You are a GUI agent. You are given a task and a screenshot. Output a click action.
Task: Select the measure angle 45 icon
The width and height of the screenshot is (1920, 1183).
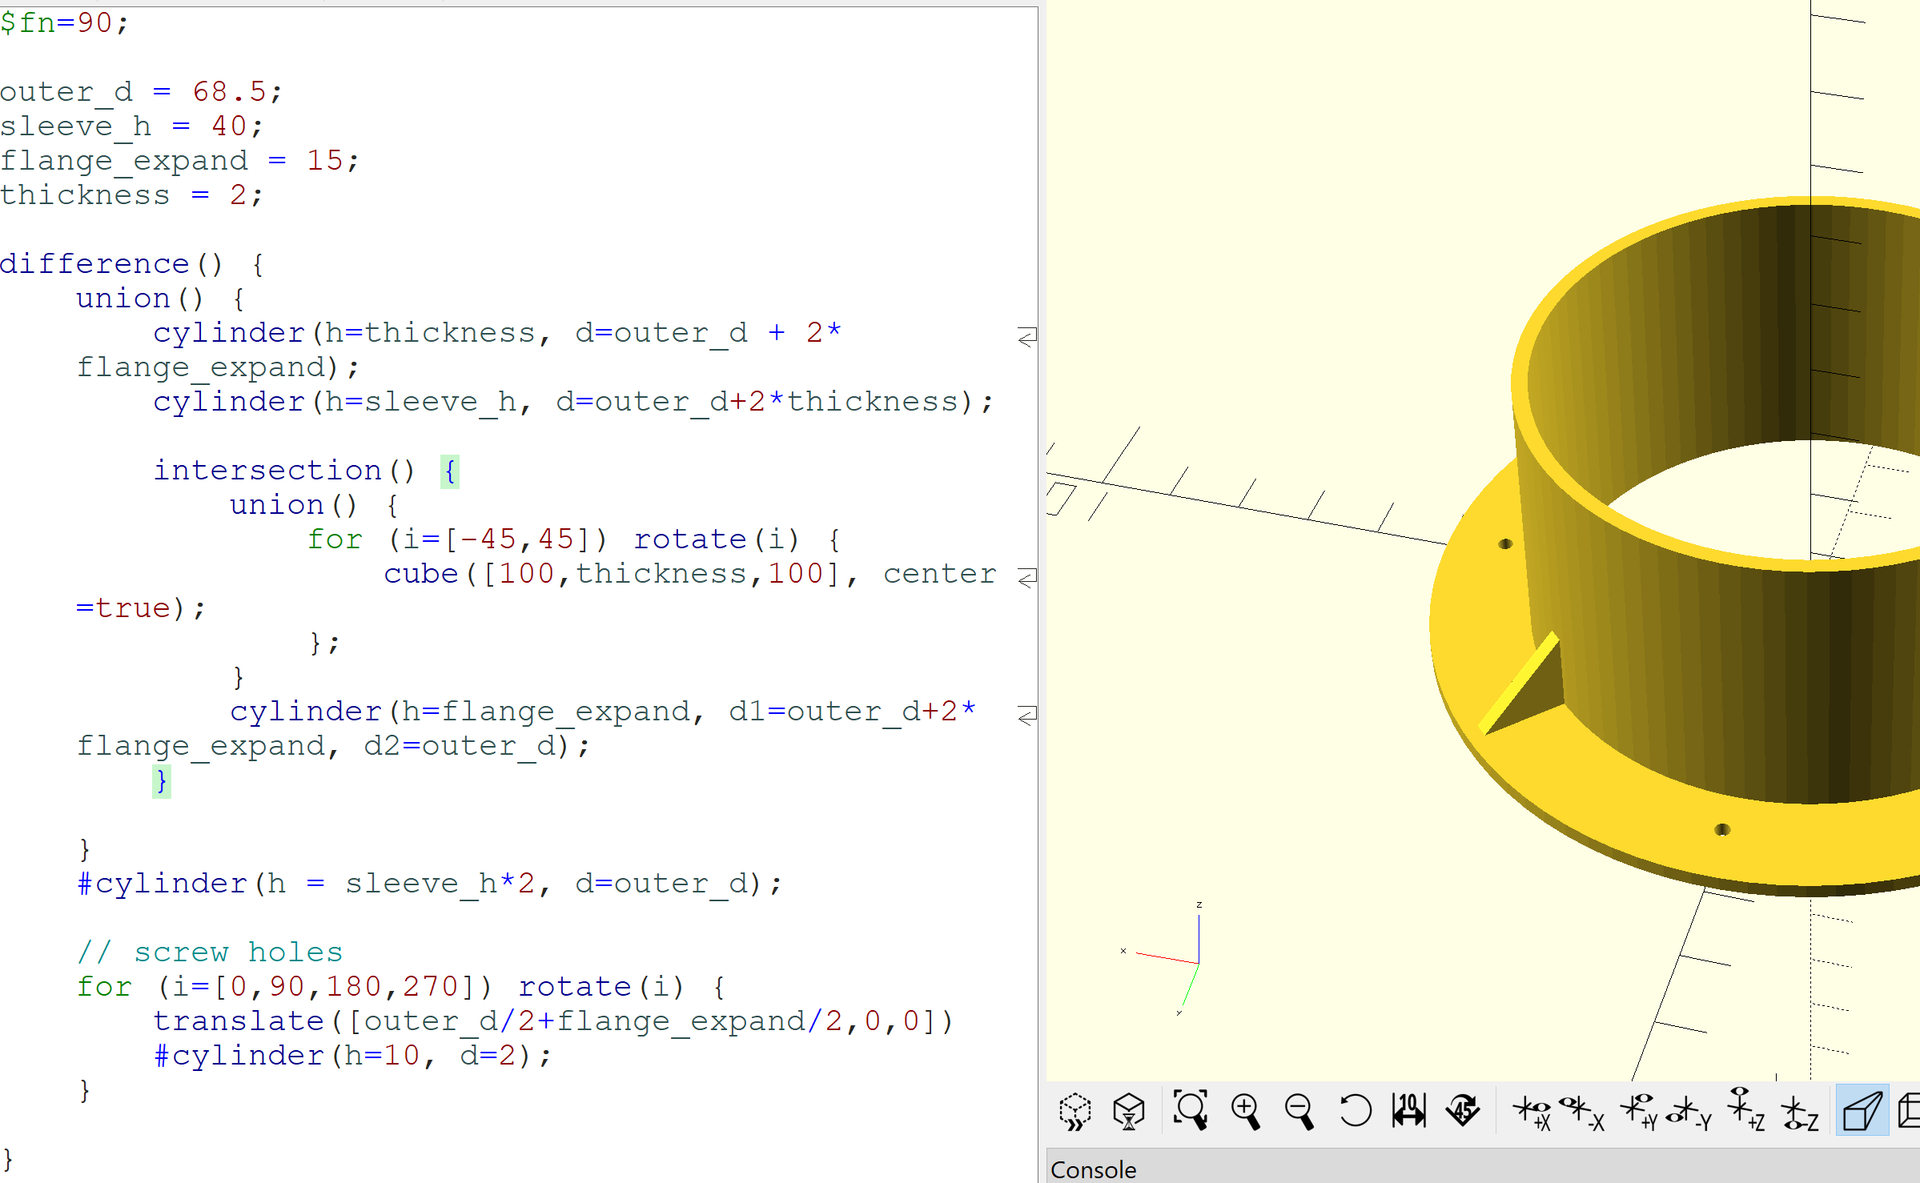(1464, 1111)
